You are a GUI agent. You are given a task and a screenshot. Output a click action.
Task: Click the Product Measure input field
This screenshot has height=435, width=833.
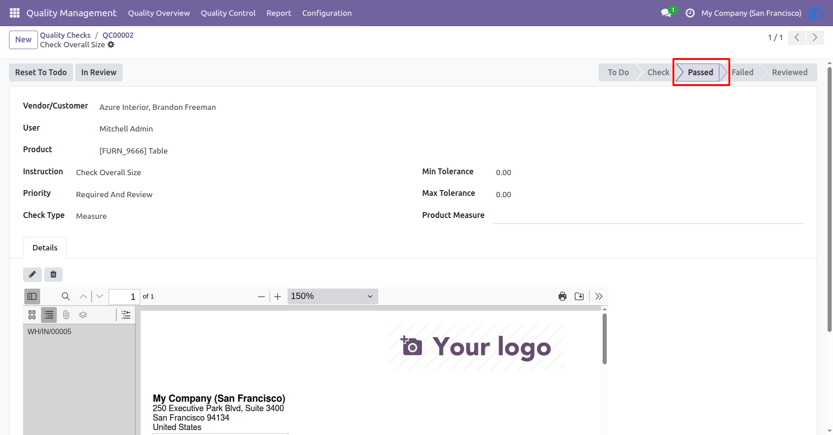point(648,215)
